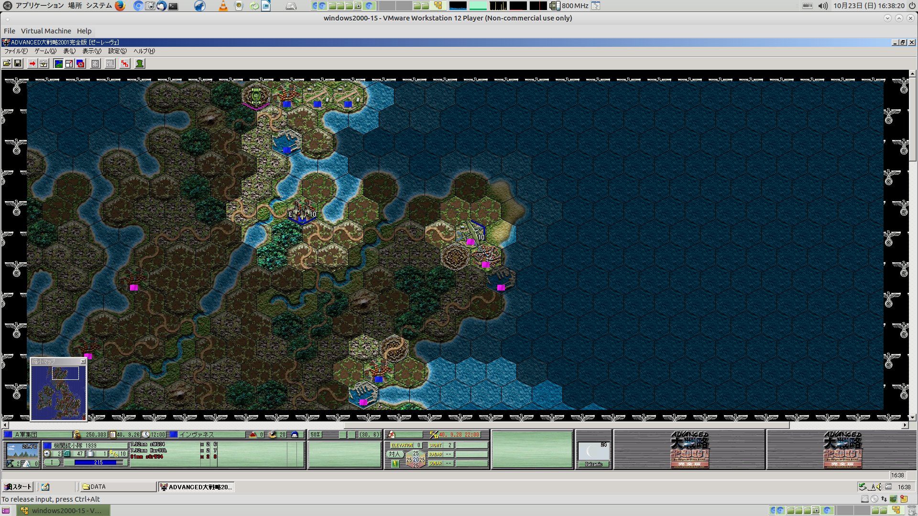The height and width of the screenshot is (516, 918).
Task: Switch to the DATA taskbar window
Action: point(118,487)
